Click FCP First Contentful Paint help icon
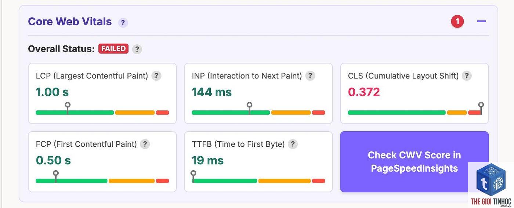This screenshot has width=514, height=208. 145,144
